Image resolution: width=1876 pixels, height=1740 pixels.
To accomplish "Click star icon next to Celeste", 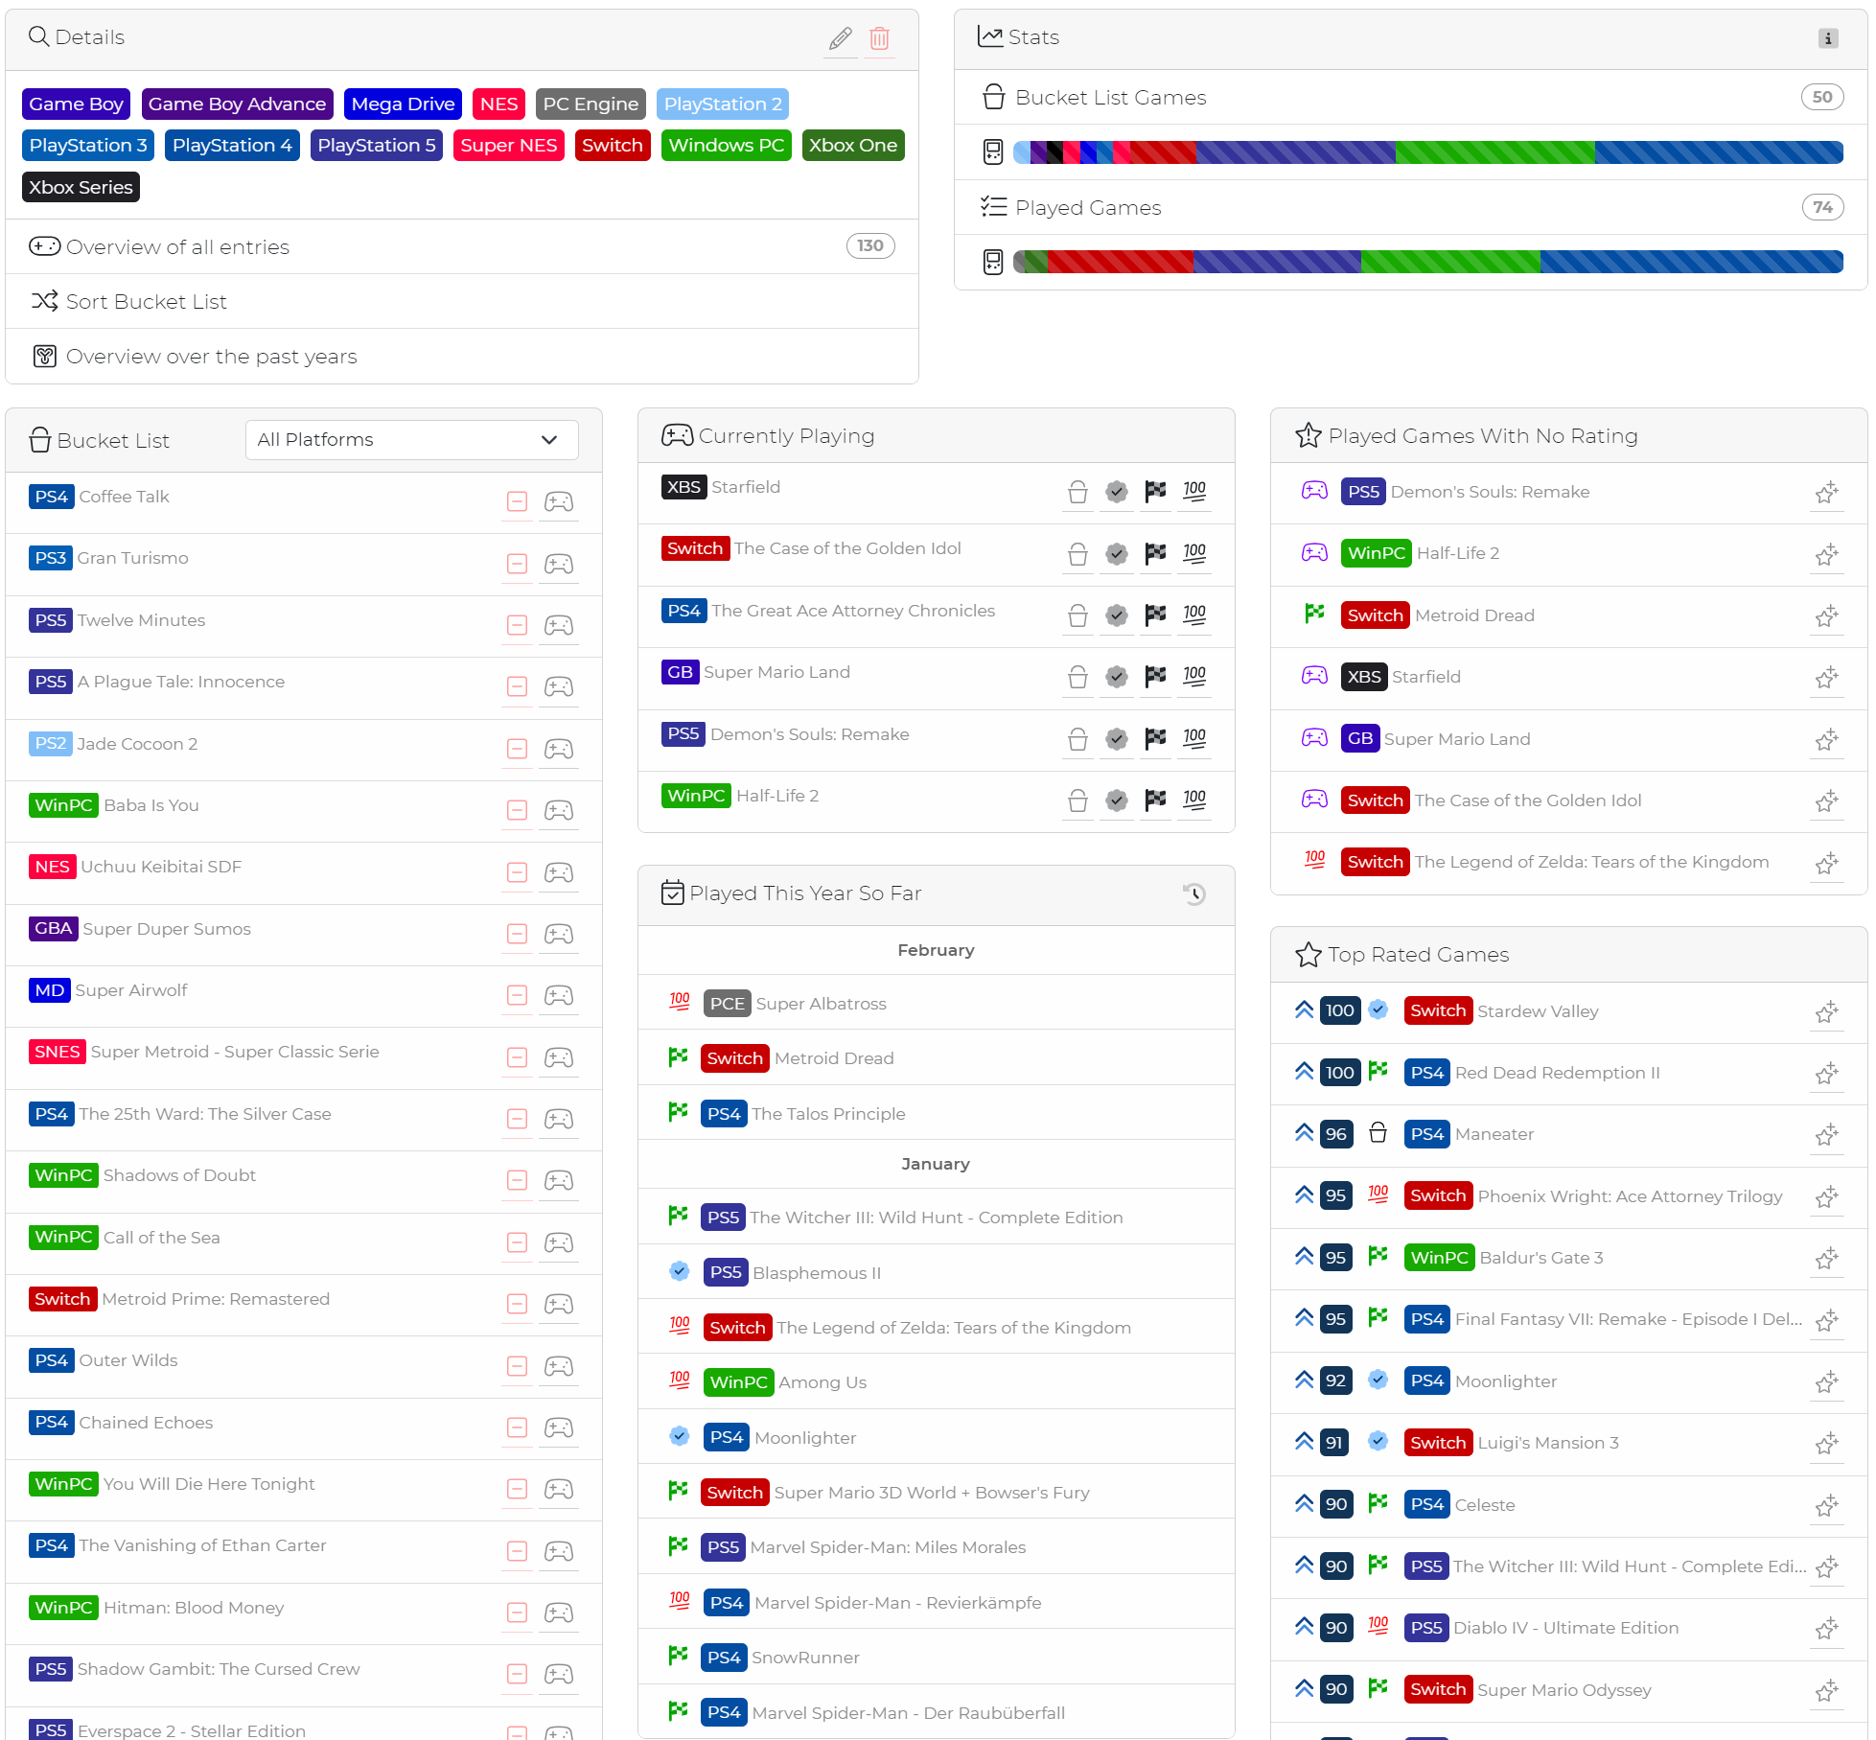I will click(1826, 1505).
